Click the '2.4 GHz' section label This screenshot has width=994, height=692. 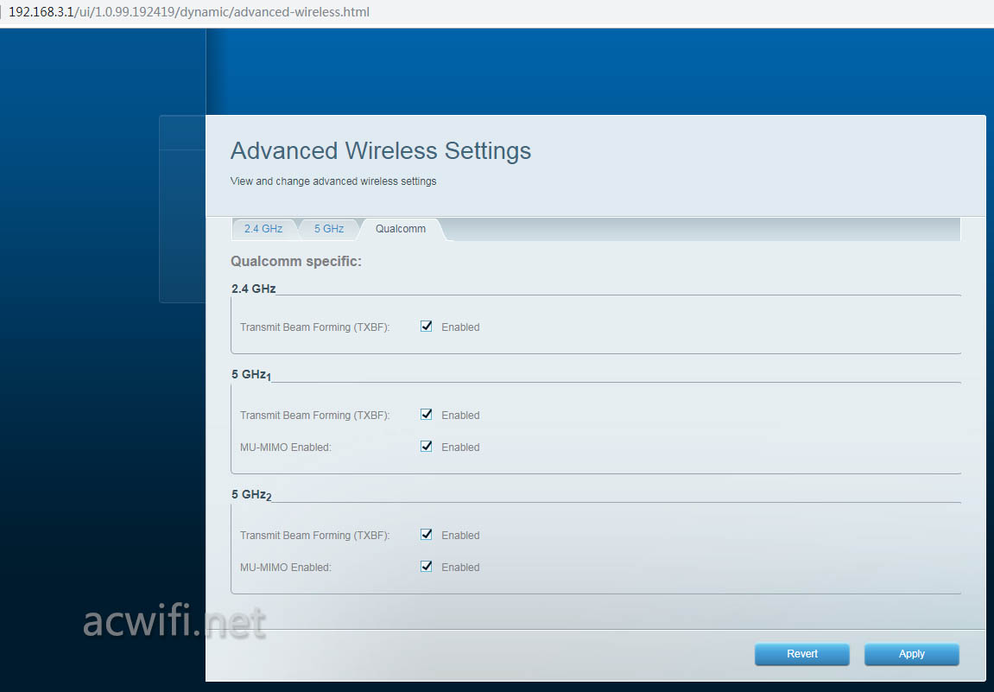tap(254, 289)
